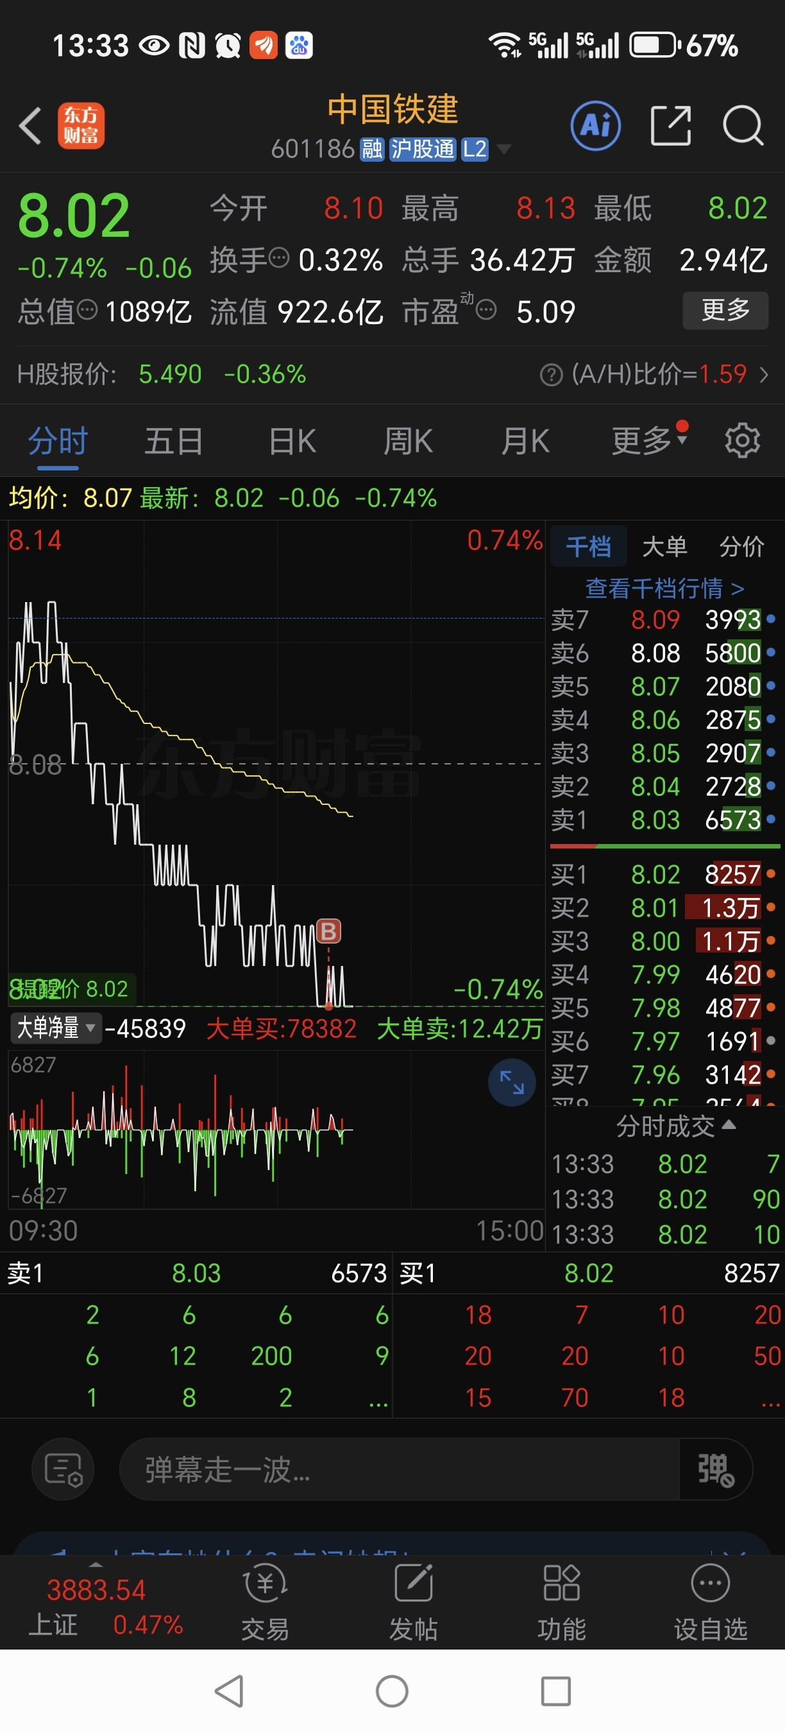This screenshot has width=785, height=1733.
Task: Tap the orange dot beside 买1 row
Action: click(x=771, y=874)
